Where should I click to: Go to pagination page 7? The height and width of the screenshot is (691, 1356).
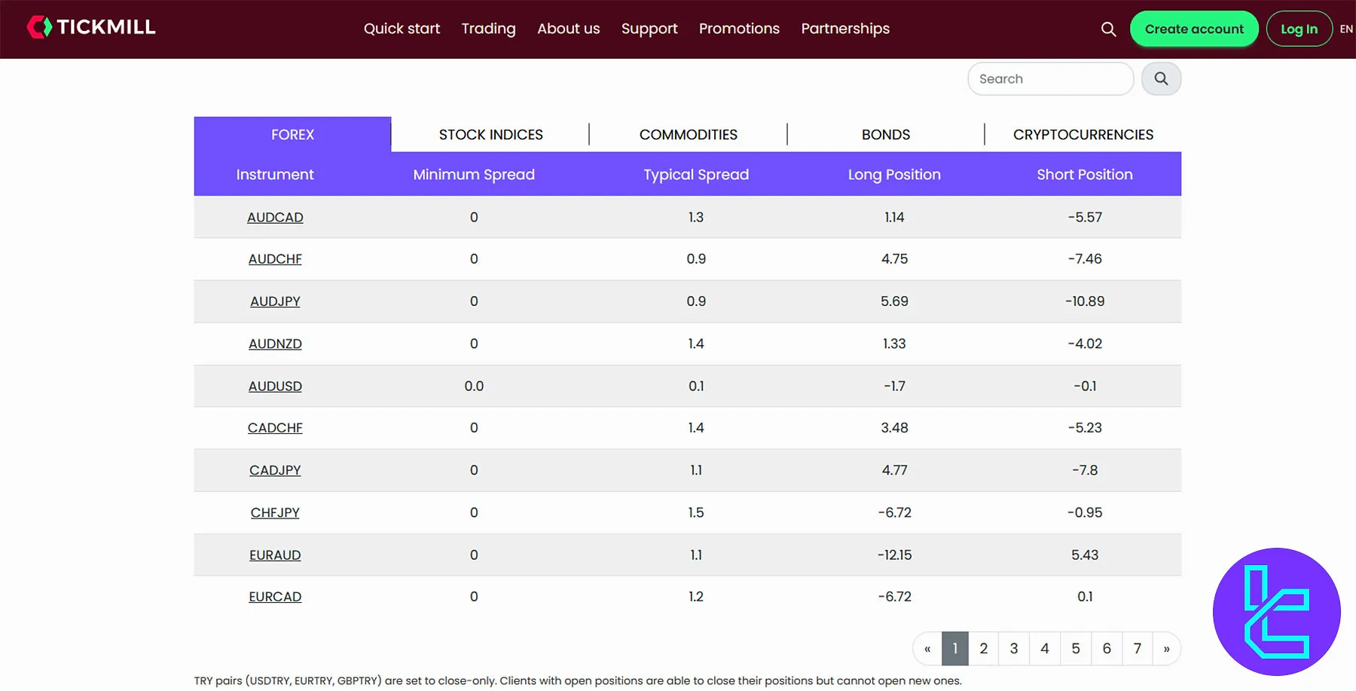click(1138, 648)
